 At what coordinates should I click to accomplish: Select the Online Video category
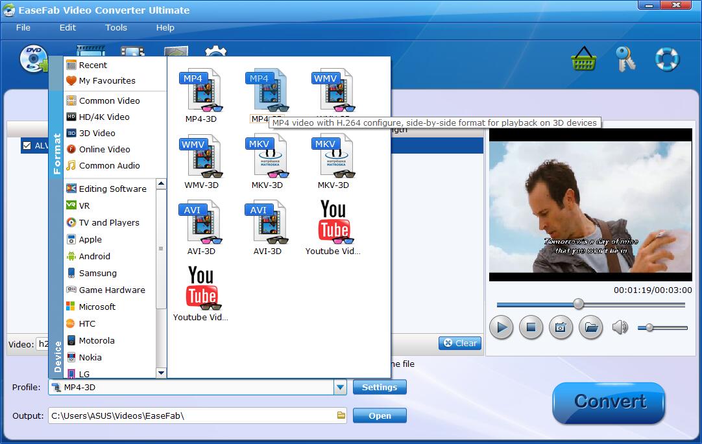pos(115,149)
